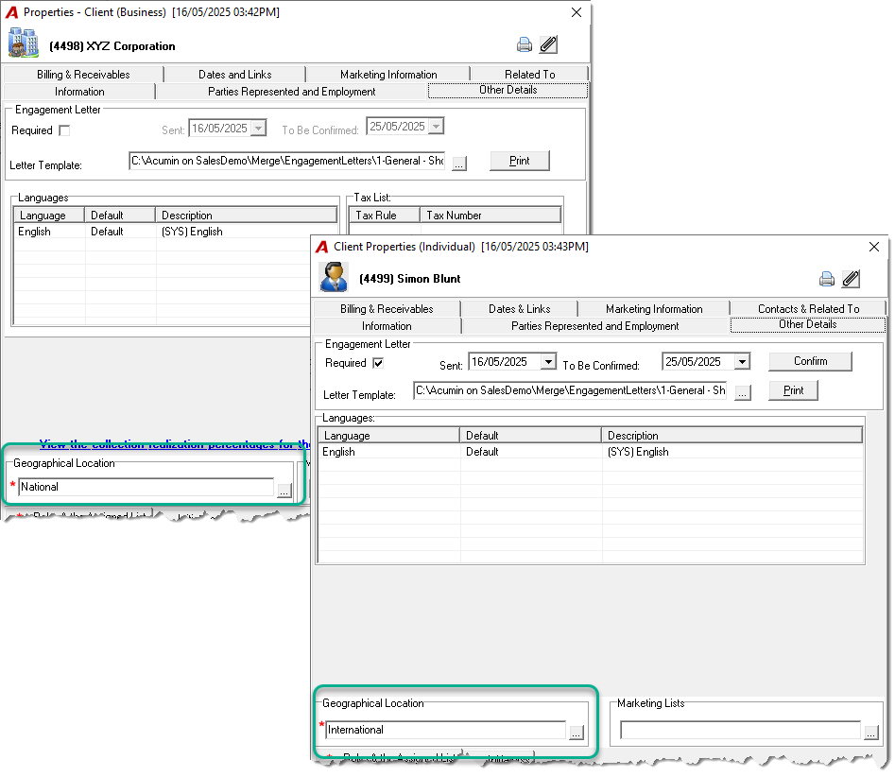Click the Marketing Lists input field
Image resolution: width=895 pixels, height=777 pixels.
[741, 730]
